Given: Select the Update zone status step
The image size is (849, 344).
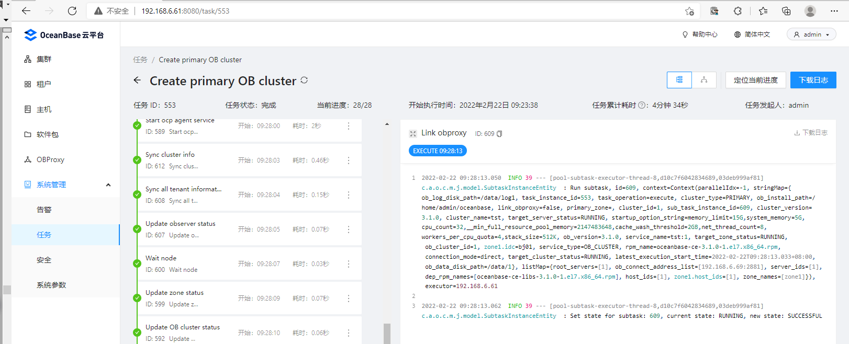Looking at the screenshot, I should point(250,299).
